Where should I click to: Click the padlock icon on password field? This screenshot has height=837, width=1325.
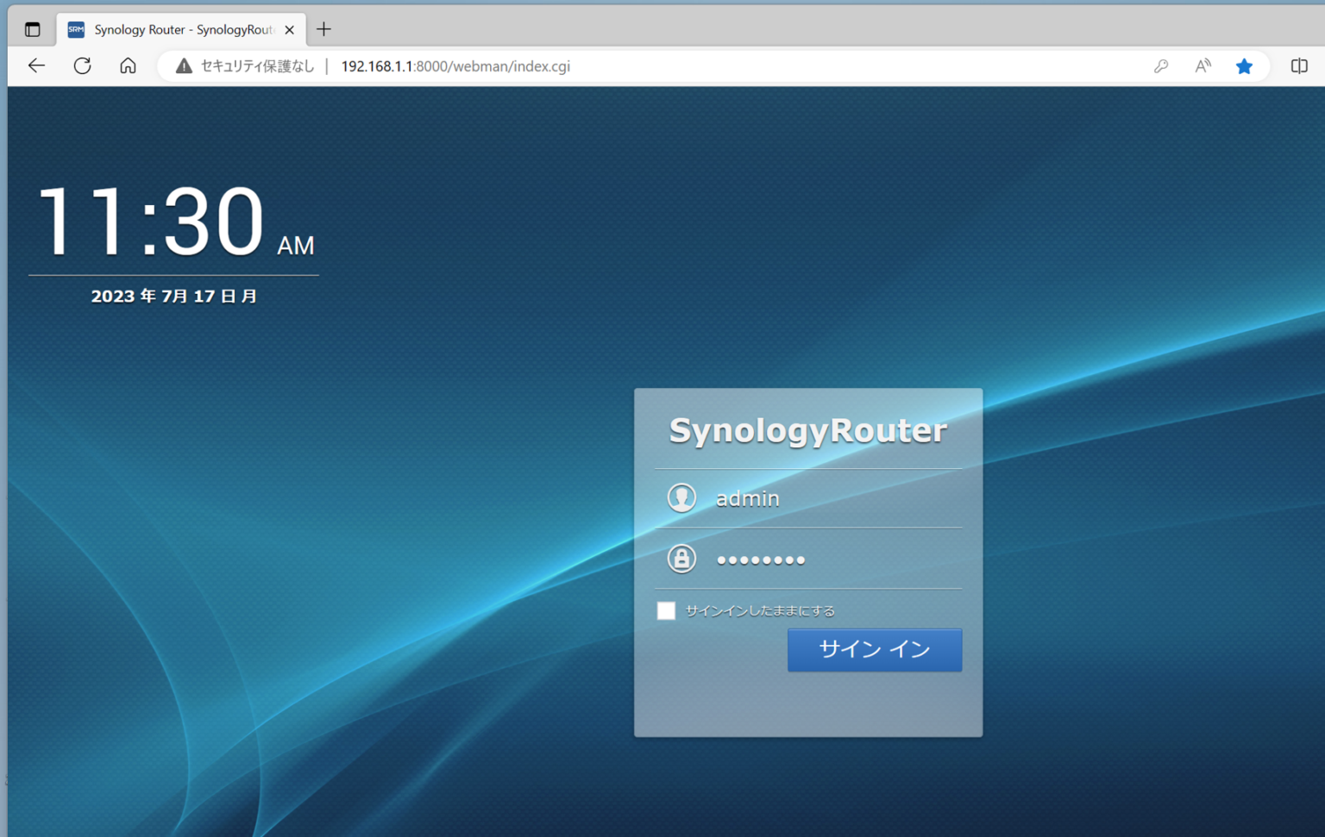point(681,559)
